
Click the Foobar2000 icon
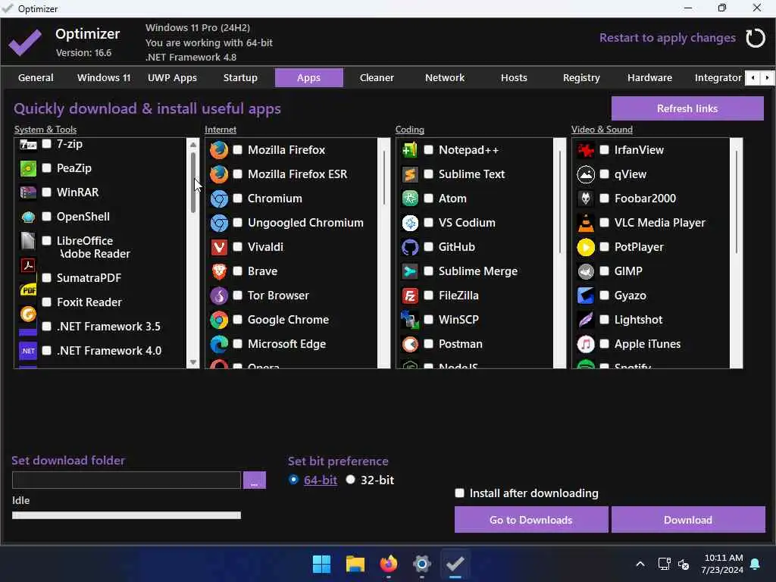tap(586, 199)
